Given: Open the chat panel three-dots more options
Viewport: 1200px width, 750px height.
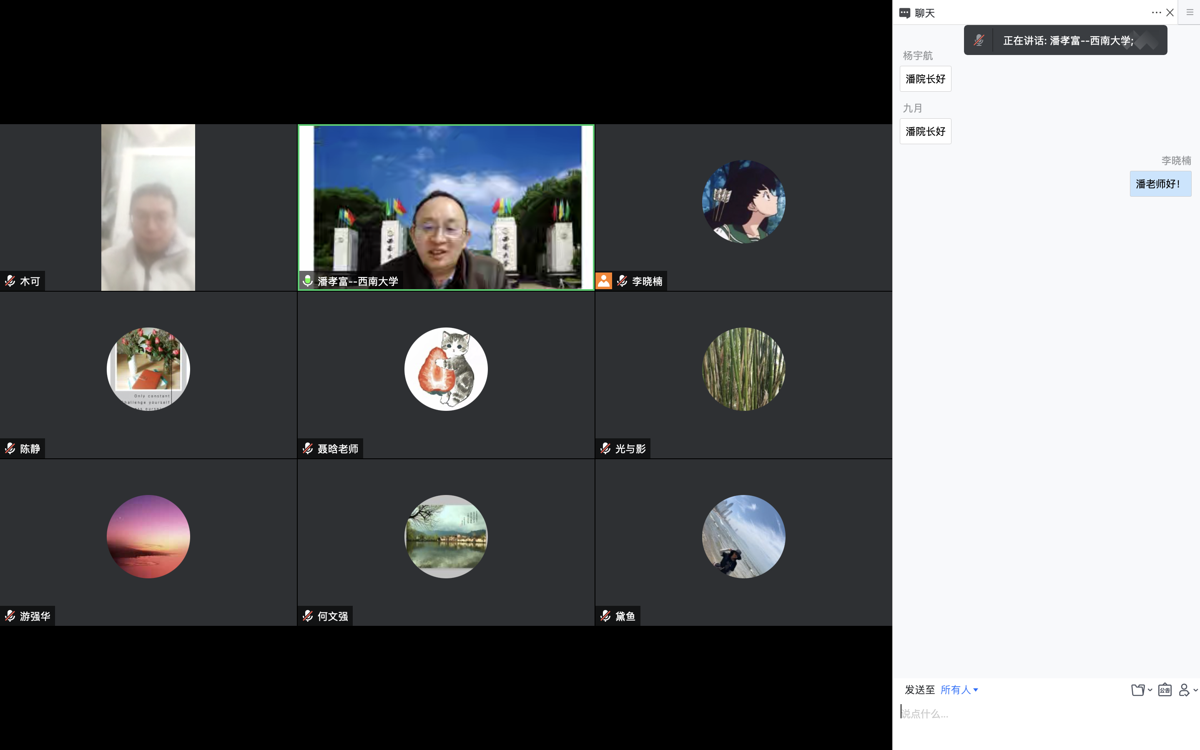Looking at the screenshot, I should pos(1156,12).
